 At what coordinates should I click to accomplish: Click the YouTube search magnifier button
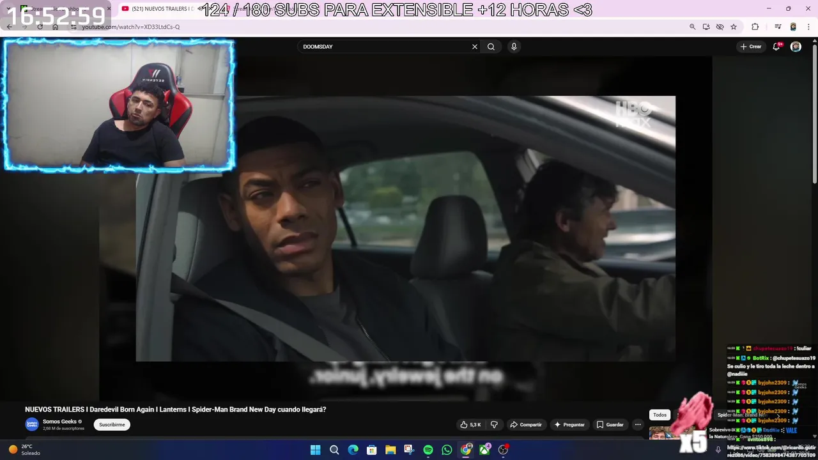click(491, 47)
